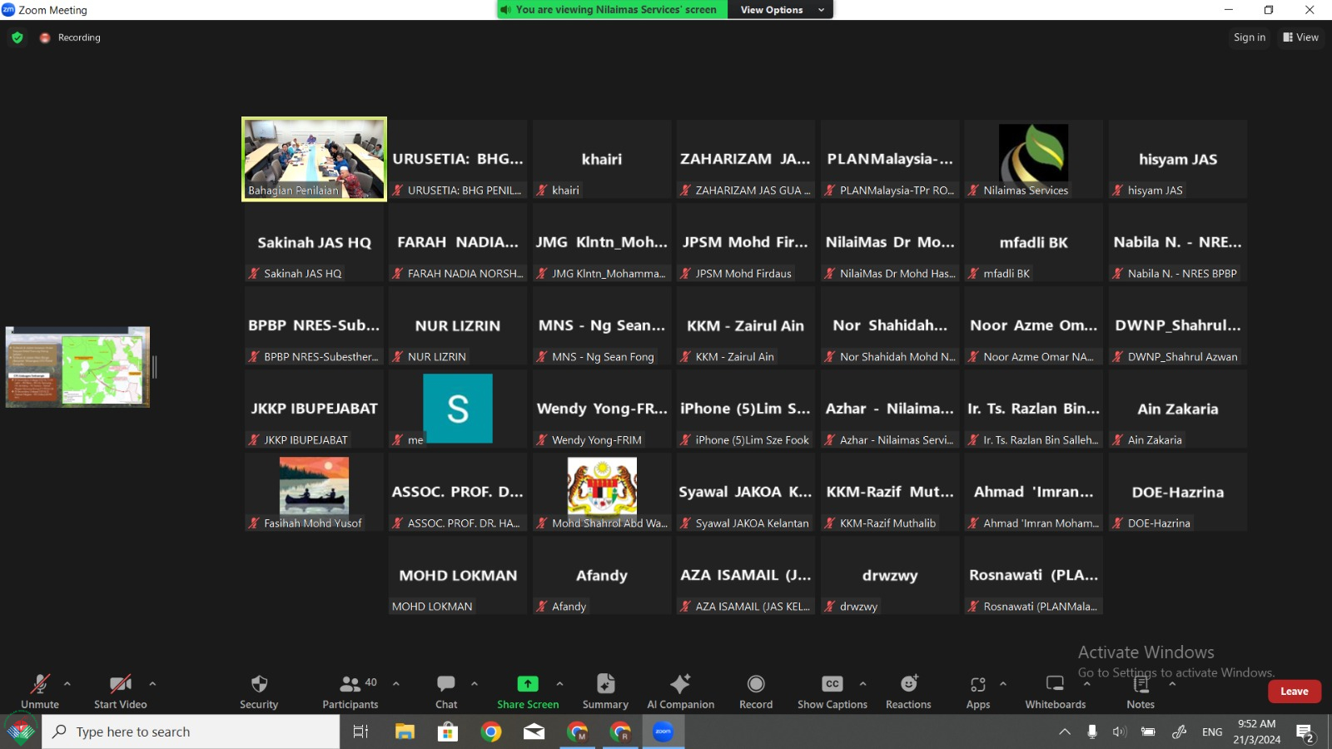
Task: Open the Windows Start button
Action: [x=21, y=732]
